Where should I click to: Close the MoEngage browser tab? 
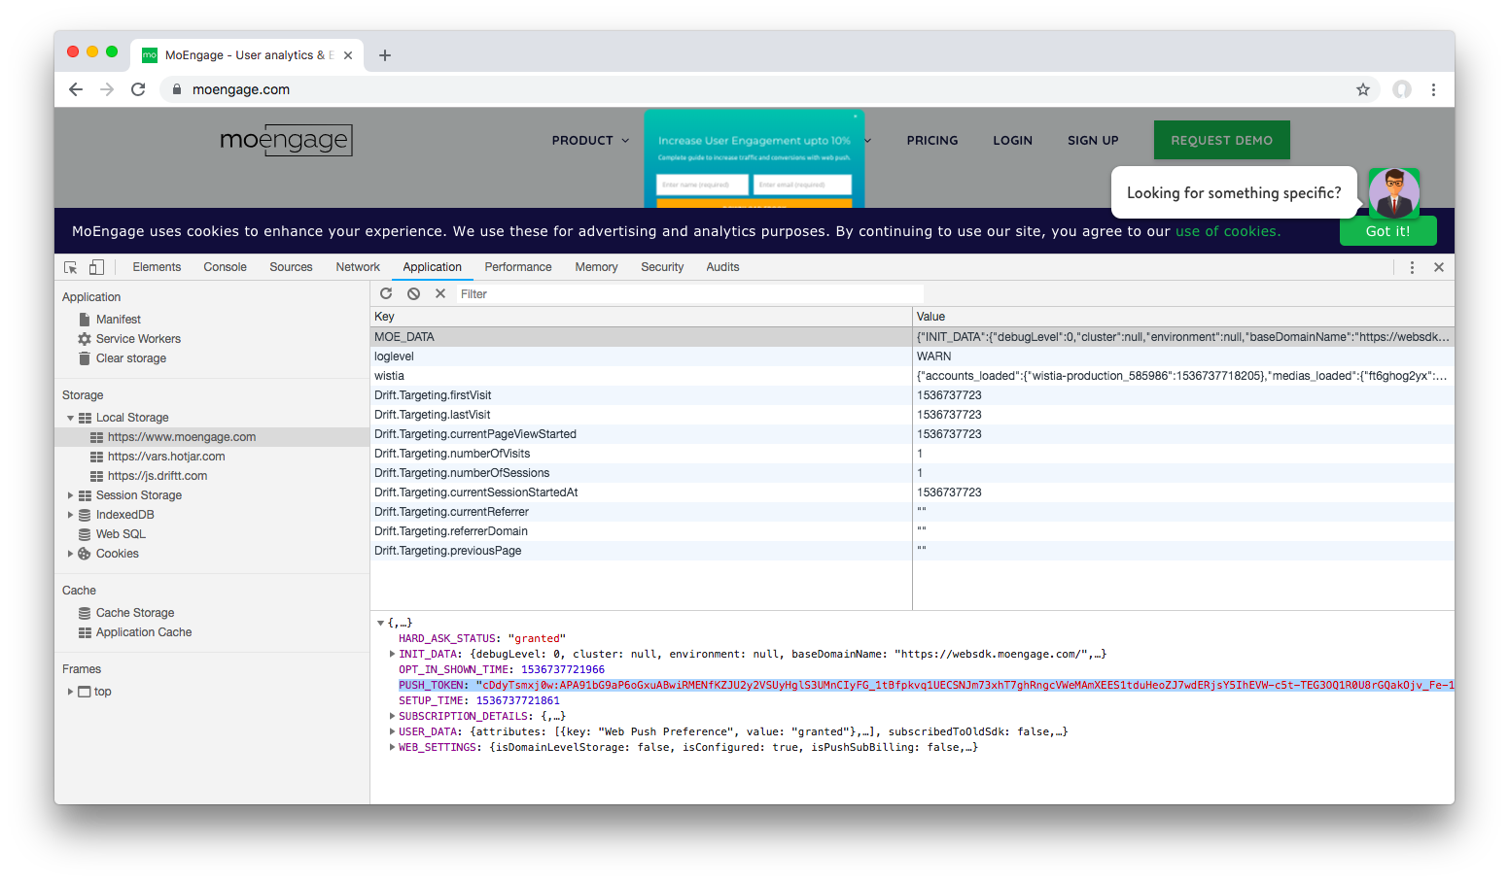348,55
